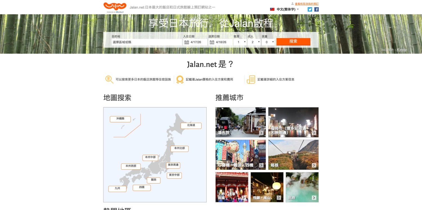
Task: Click the 退房日期 date field
Action: pyautogui.click(x=220, y=42)
